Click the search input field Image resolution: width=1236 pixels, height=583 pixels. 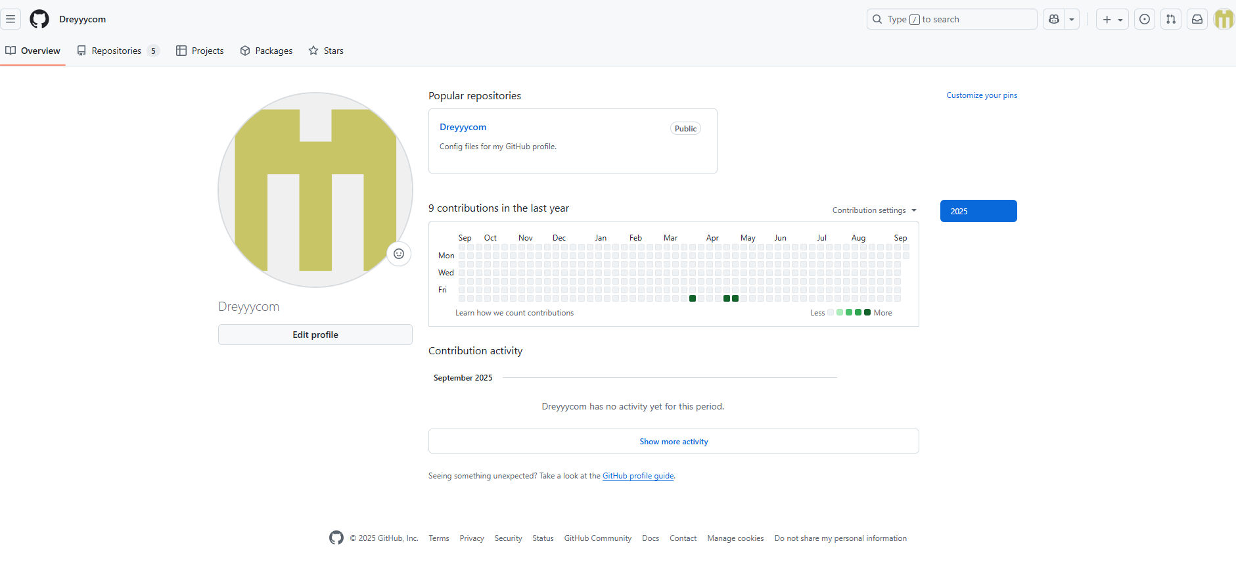coord(951,19)
